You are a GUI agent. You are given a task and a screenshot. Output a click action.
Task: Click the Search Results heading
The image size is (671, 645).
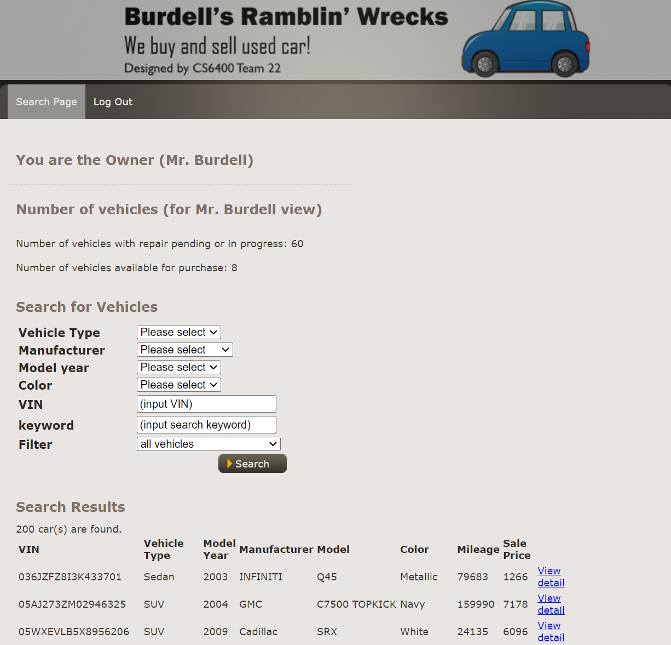click(71, 507)
